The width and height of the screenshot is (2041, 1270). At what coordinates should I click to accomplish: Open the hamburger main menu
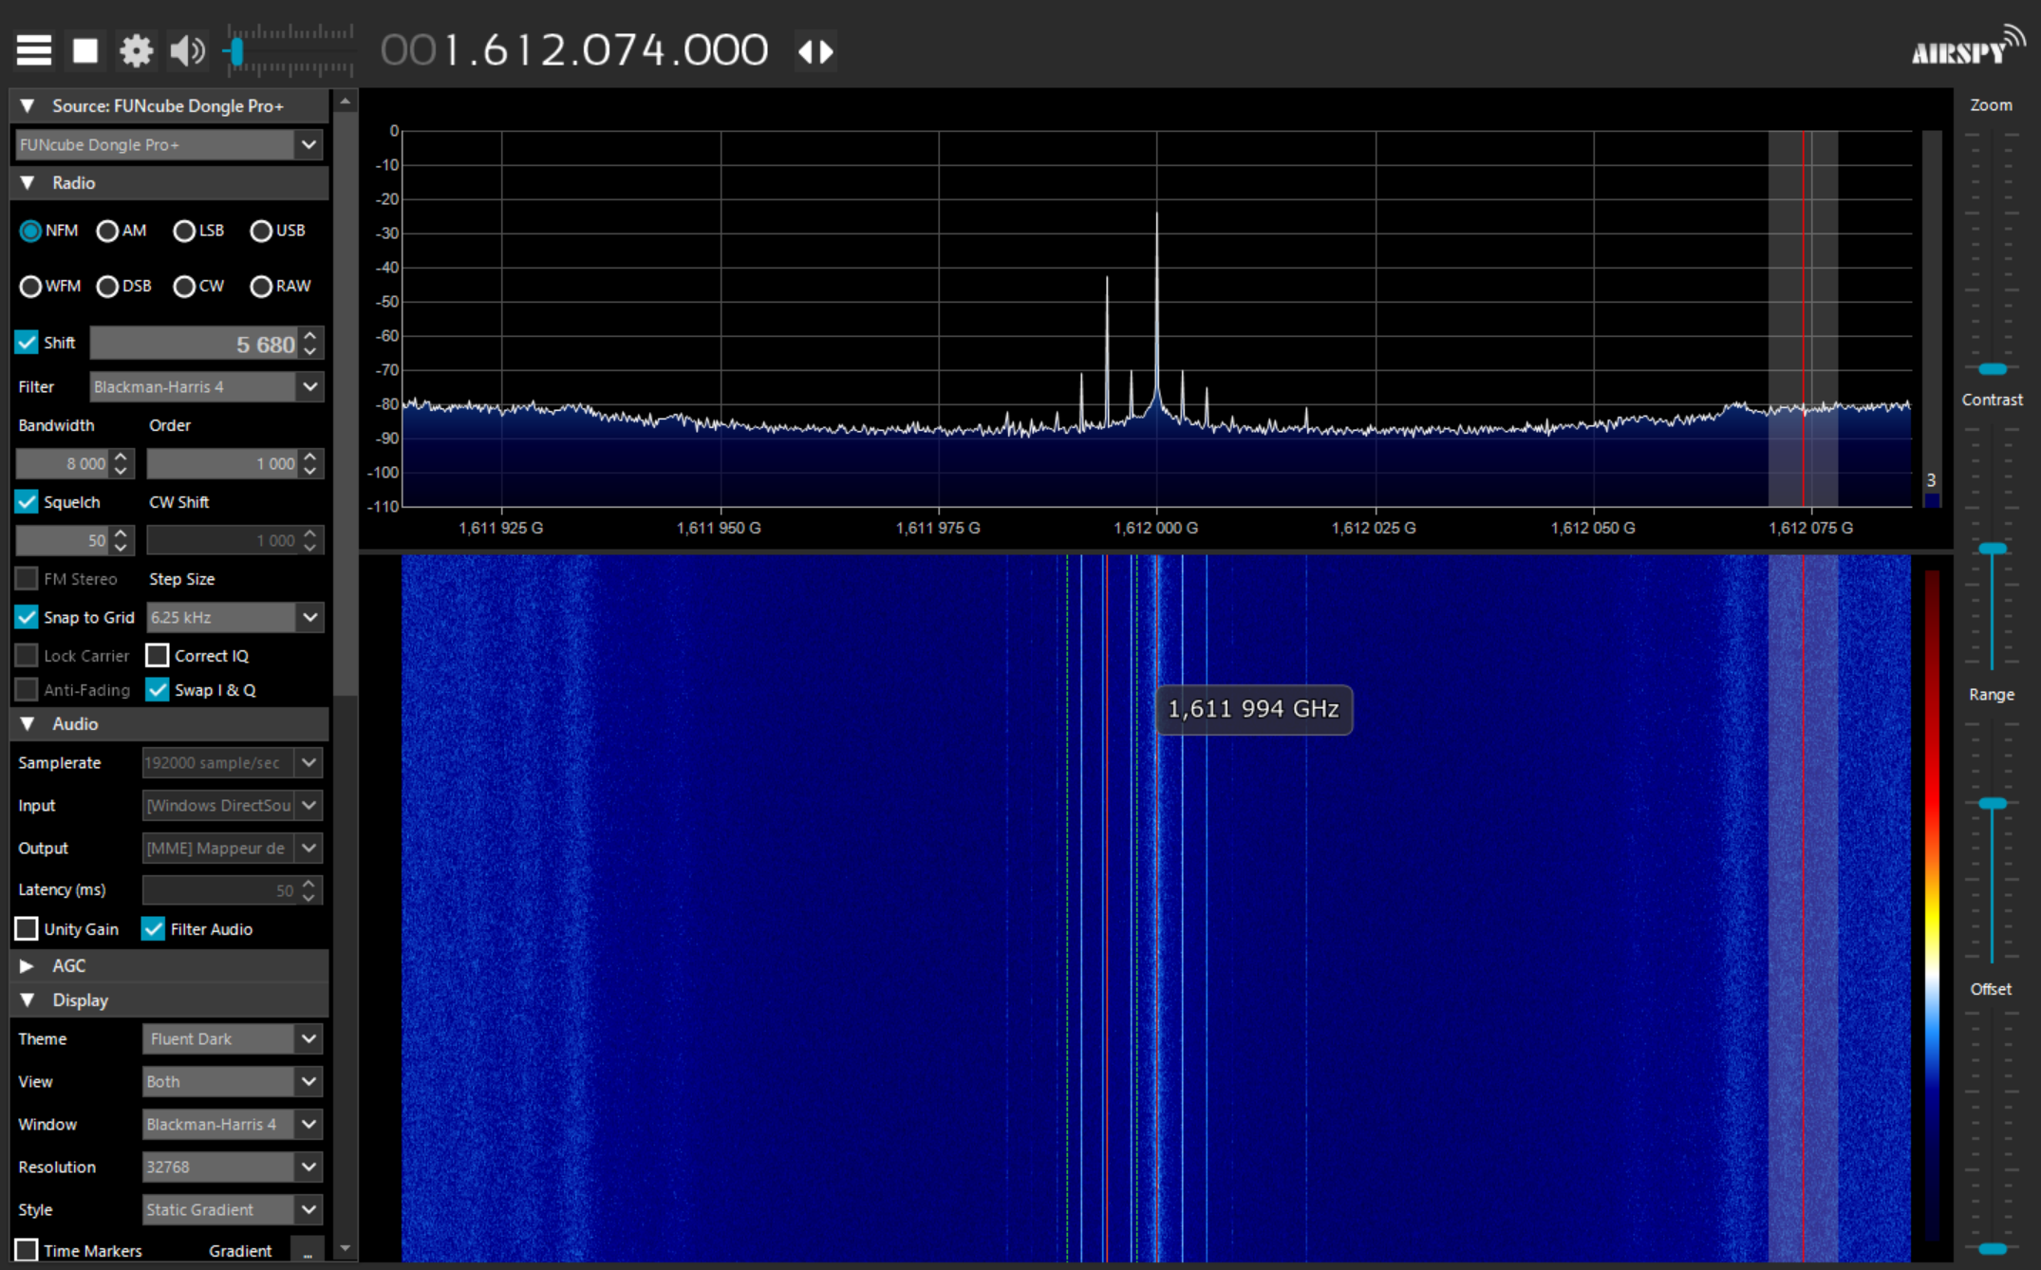pos(34,50)
